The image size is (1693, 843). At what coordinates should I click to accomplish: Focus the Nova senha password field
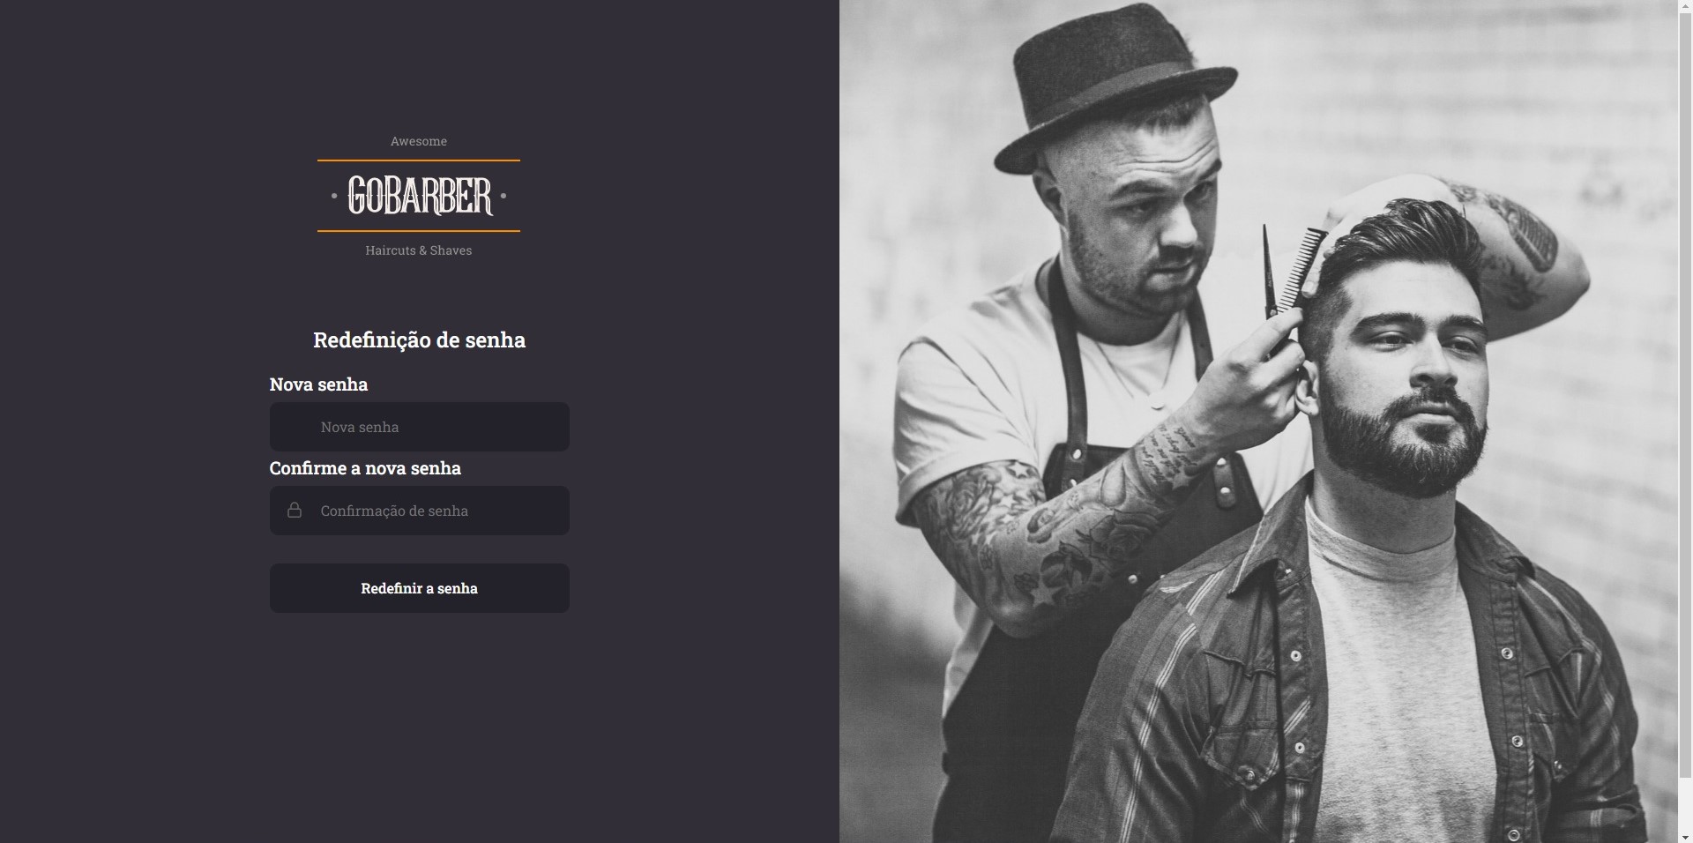[420, 427]
